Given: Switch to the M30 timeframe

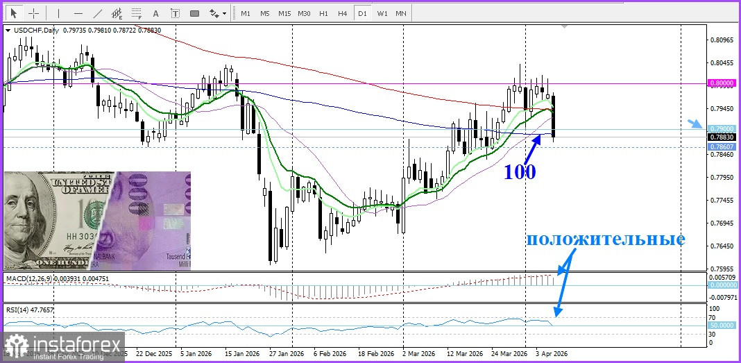Looking at the screenshot, I should coord(304,13).
